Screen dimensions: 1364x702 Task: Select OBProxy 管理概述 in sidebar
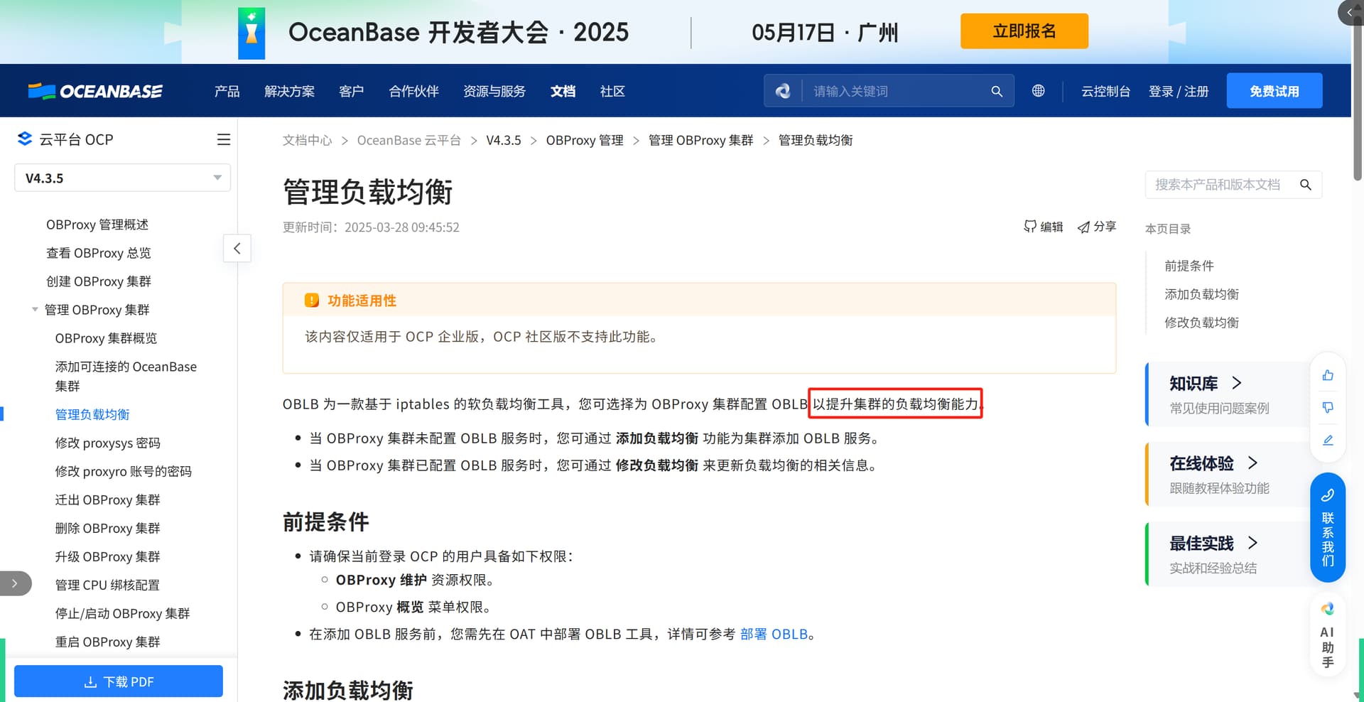pyautogui.click(x=97, y=225)
